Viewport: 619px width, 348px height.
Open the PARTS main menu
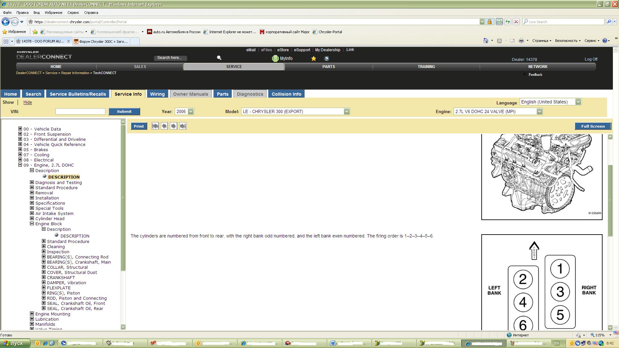(329, 67)
